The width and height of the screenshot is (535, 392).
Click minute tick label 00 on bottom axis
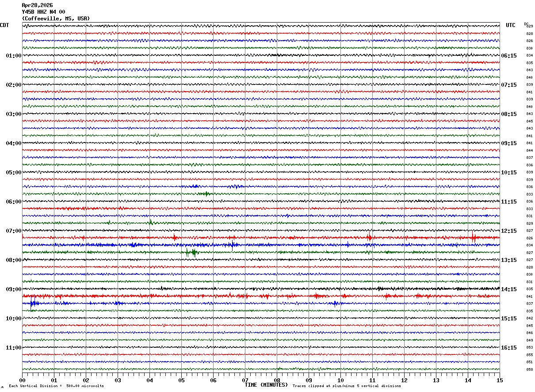pos(22,380)
